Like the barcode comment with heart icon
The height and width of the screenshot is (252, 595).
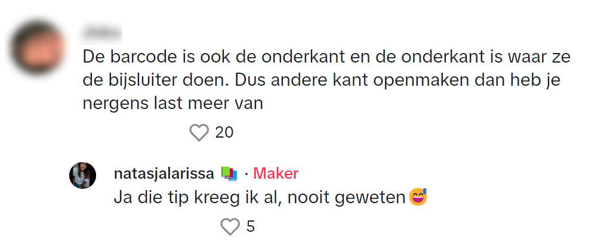point(198,132)
